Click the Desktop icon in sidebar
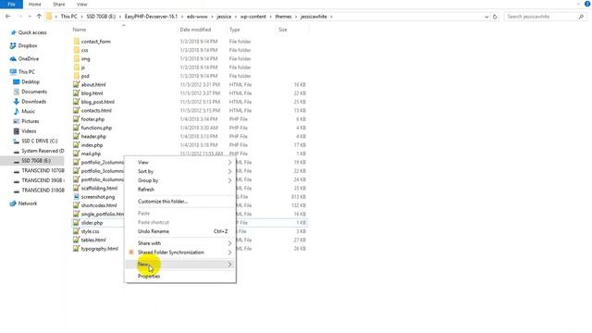Screen dimensions: 592x333 pyautogui.click(x=17, y=82)
